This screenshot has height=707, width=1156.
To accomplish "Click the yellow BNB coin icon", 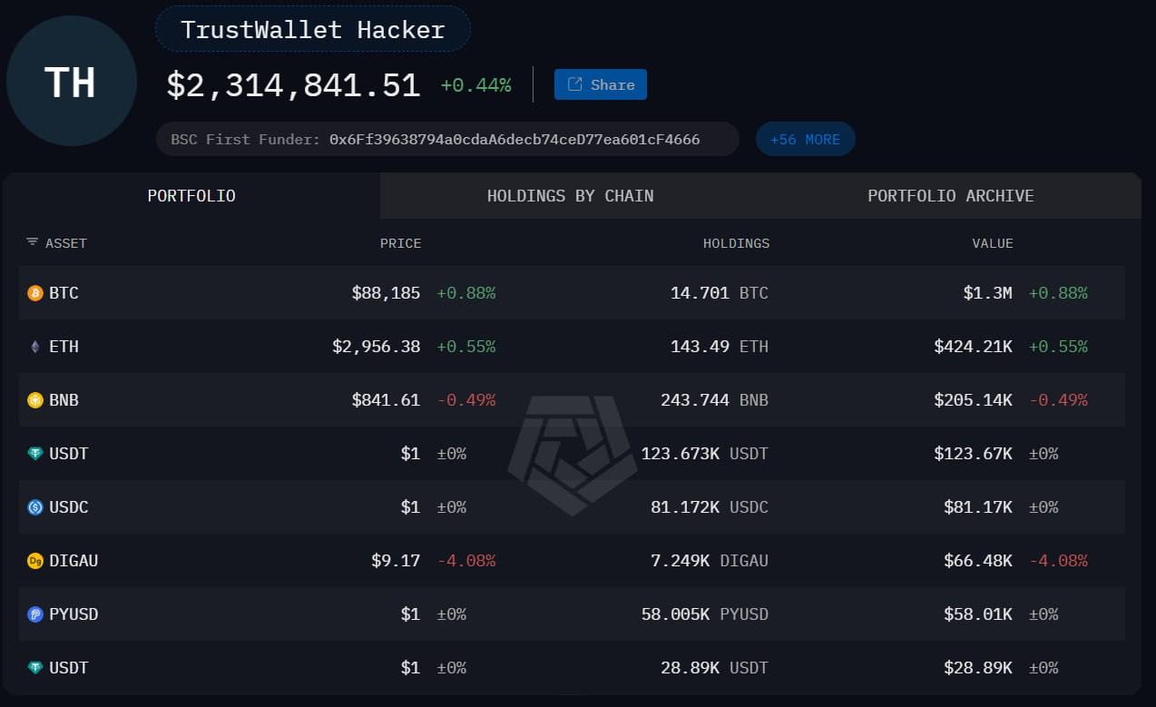I will (x=34, y=399).
